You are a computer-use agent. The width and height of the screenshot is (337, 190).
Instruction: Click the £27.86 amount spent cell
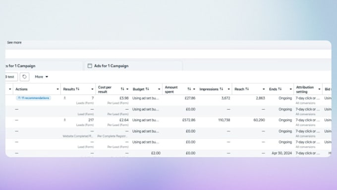[190, 98]
